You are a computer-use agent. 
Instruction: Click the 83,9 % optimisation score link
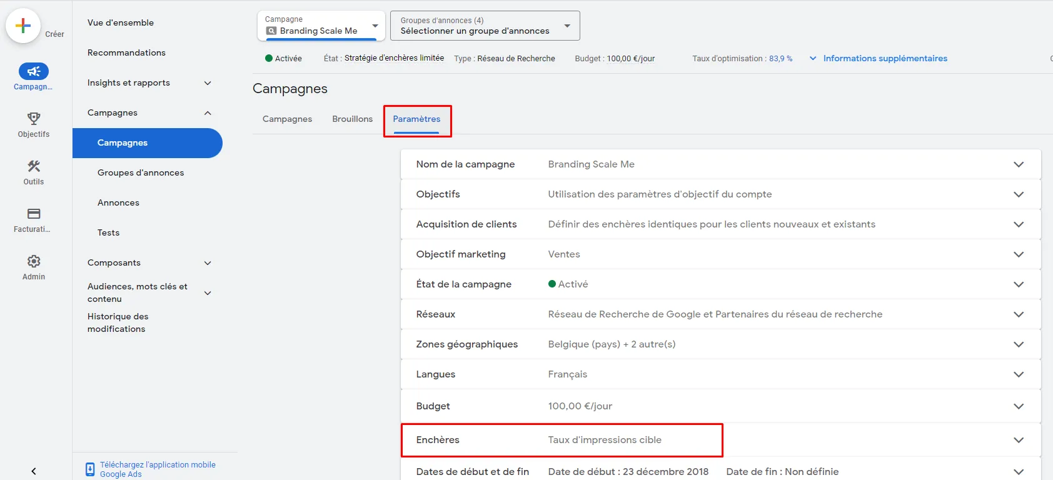[780, 58]
